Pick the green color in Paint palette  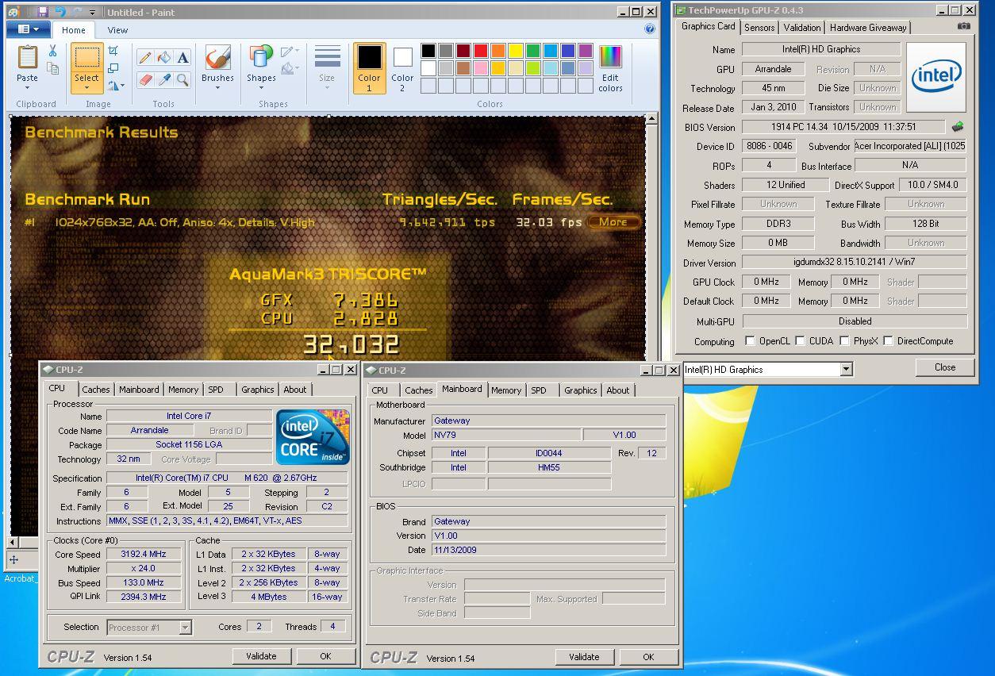click(533, 51)
